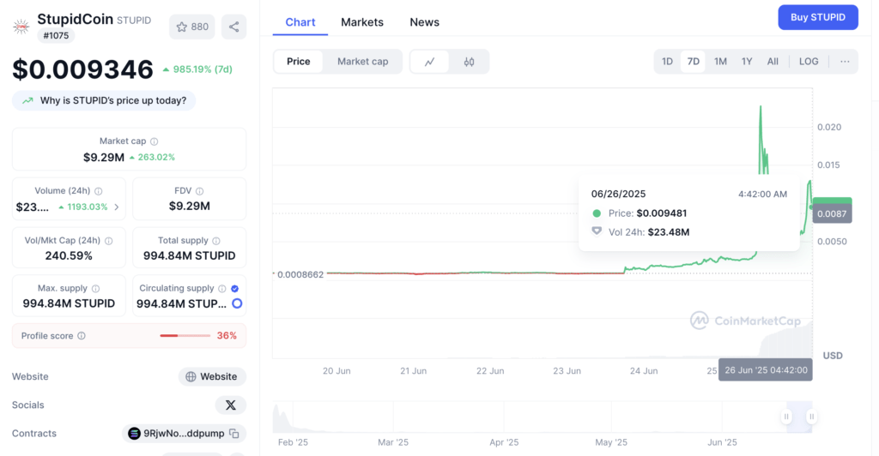Click the 240.59% Vol/Mkt Cap value
Screen dimensions: 879x456
tap(69, 255)
